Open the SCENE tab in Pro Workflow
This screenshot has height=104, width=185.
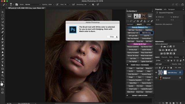click(149, 24)
